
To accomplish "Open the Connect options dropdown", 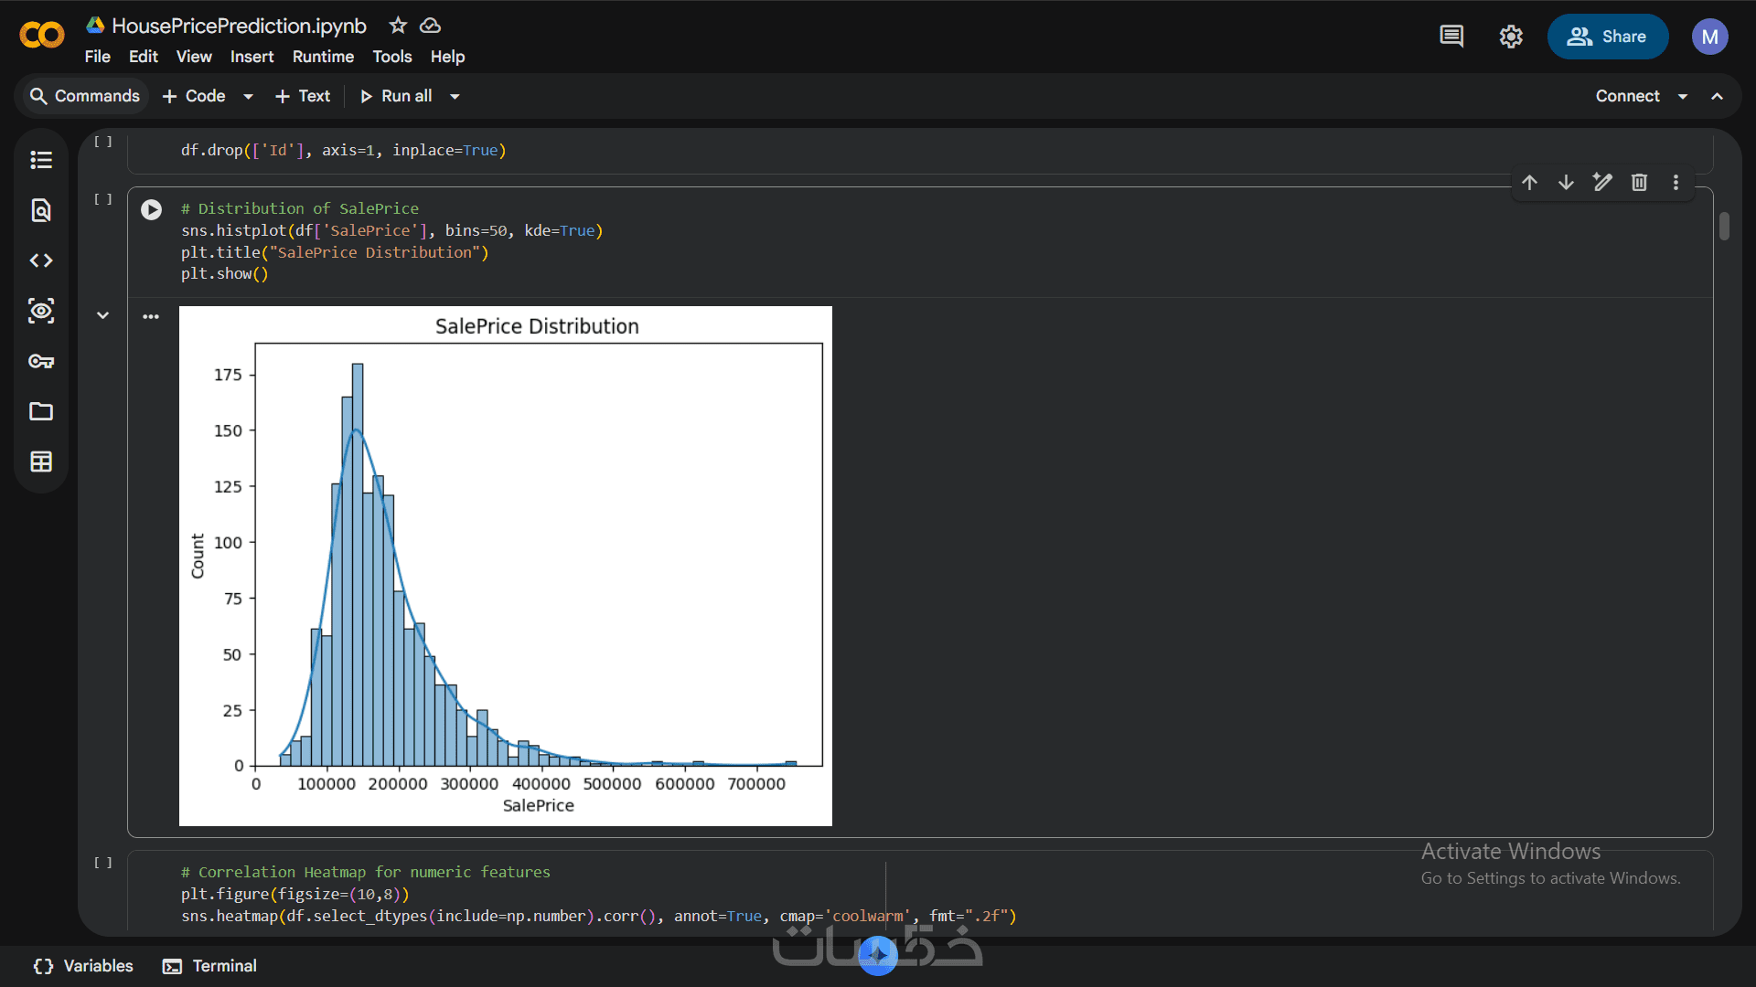I will [1682, 97].
